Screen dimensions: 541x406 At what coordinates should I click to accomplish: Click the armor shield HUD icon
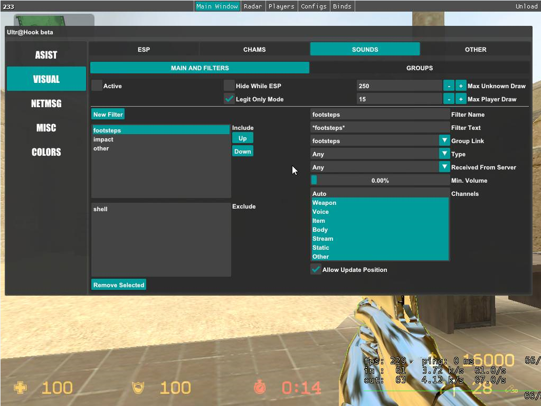(138, 388)
